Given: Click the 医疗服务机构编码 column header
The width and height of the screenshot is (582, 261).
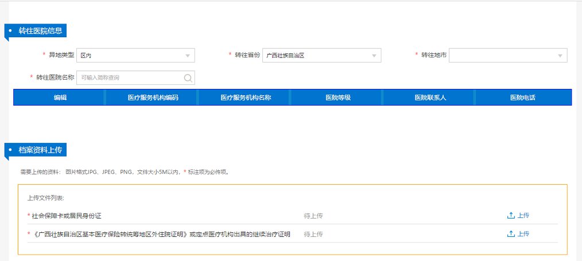Looking at the screenshot, I should (153, 98).
